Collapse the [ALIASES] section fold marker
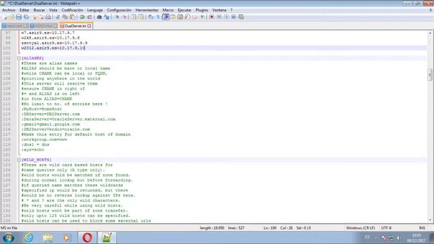Image resolution: width=434 pixels, height=244 pixels. click(x=19, y=58)
